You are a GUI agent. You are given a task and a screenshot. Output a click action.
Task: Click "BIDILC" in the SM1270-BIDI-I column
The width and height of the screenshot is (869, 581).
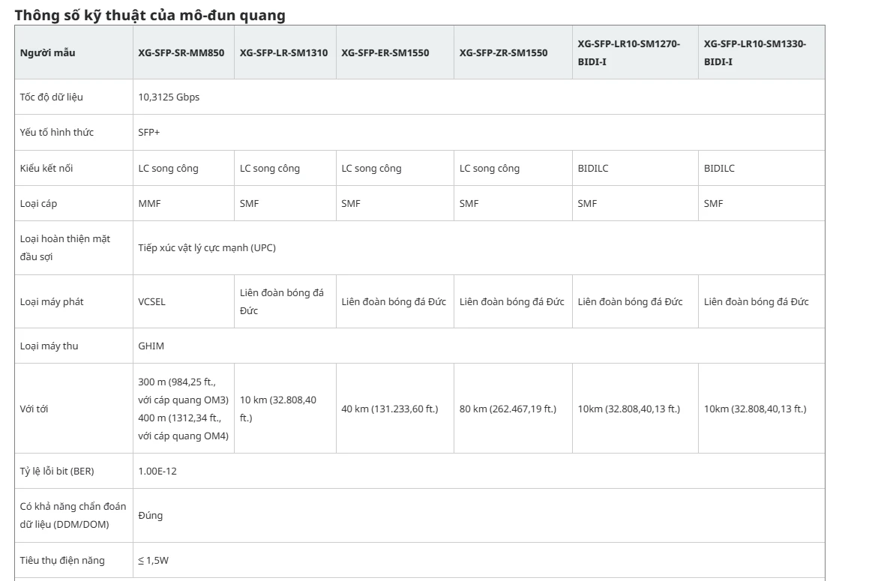tap(593, 168)
